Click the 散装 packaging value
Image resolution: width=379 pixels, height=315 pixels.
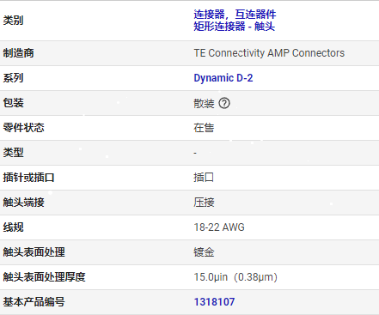pyautogui.click(x=204, y=103)
